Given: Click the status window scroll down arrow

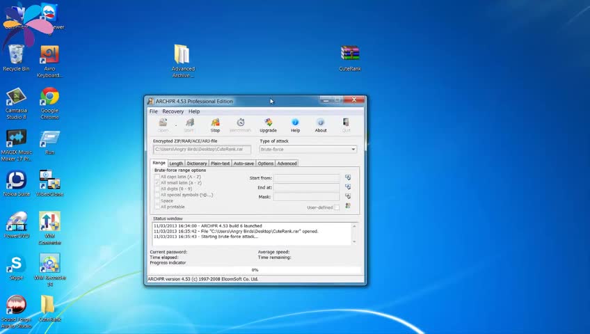Looking at the screenshot, I should (x=354, y=242).
